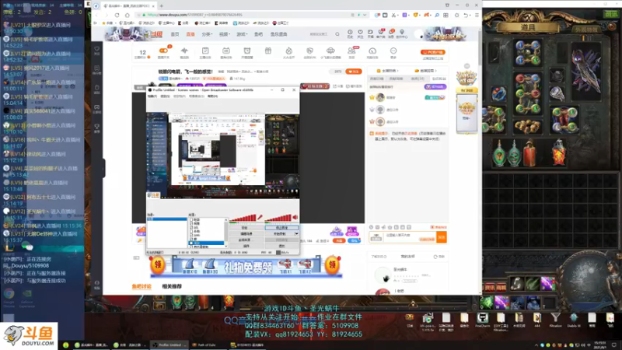Open viewing history clock icon in Douyu header
622x350 pixels.
point(350,33)
